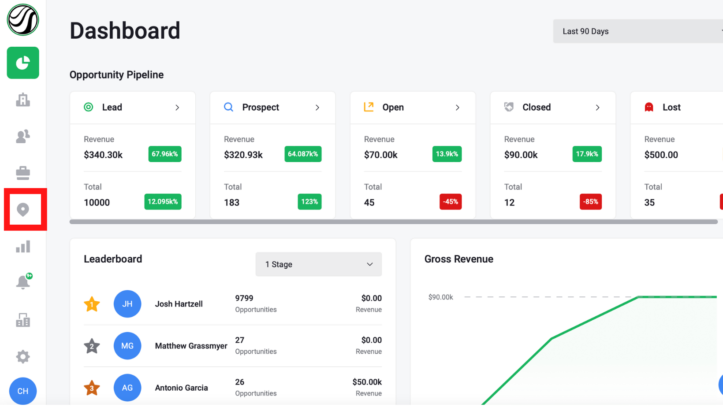The height and width of the screenshot is (407, 723).
Task: Open Matthew Grassmyer's leaderboard entry
Action: pos(233,346)
